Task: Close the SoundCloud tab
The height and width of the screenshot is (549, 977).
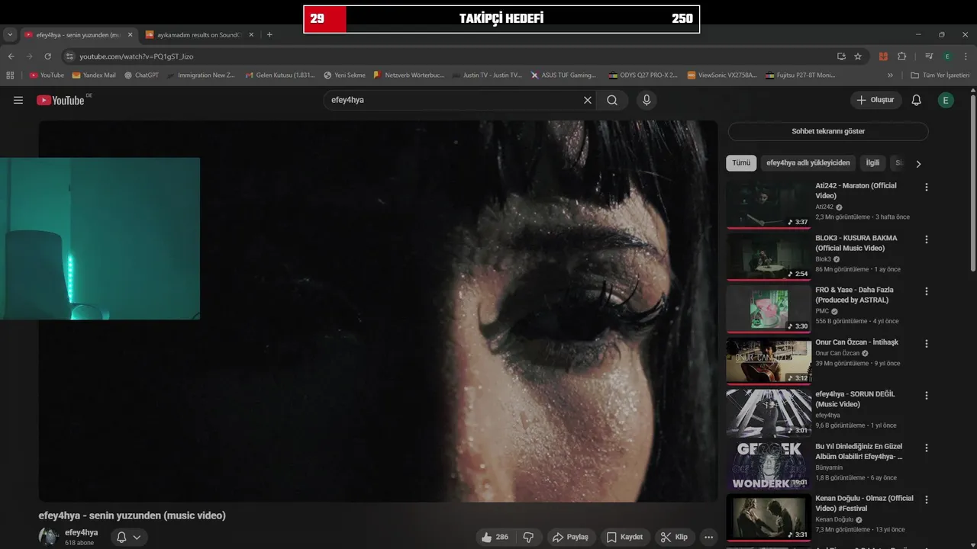Action: pos(251,34)
